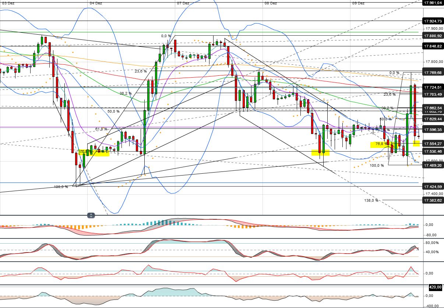Image resolution: width=444 pixels, height=308 pixels.
Task: Click the 17.629,44 price level tag
Action: pyautogui.click(x=433, y=119)
